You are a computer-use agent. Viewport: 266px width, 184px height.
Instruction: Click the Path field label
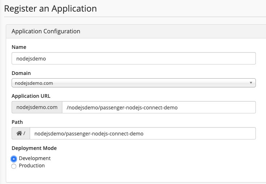click(x=17, y=122)
